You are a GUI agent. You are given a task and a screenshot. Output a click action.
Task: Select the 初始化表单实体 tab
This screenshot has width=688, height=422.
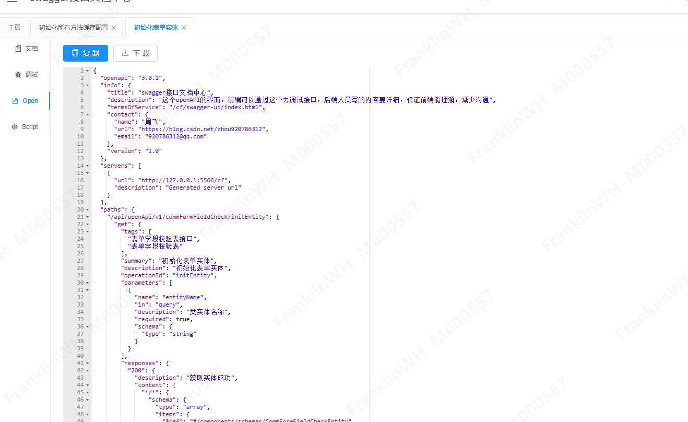coord(156,28)
